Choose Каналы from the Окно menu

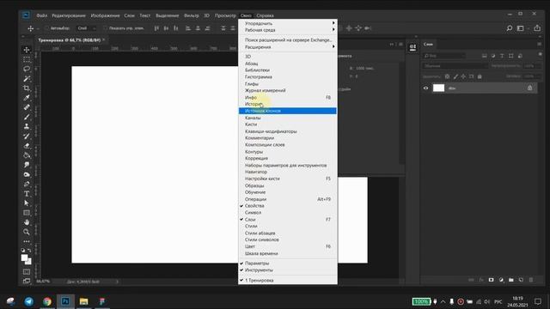(x=288, y=118)
